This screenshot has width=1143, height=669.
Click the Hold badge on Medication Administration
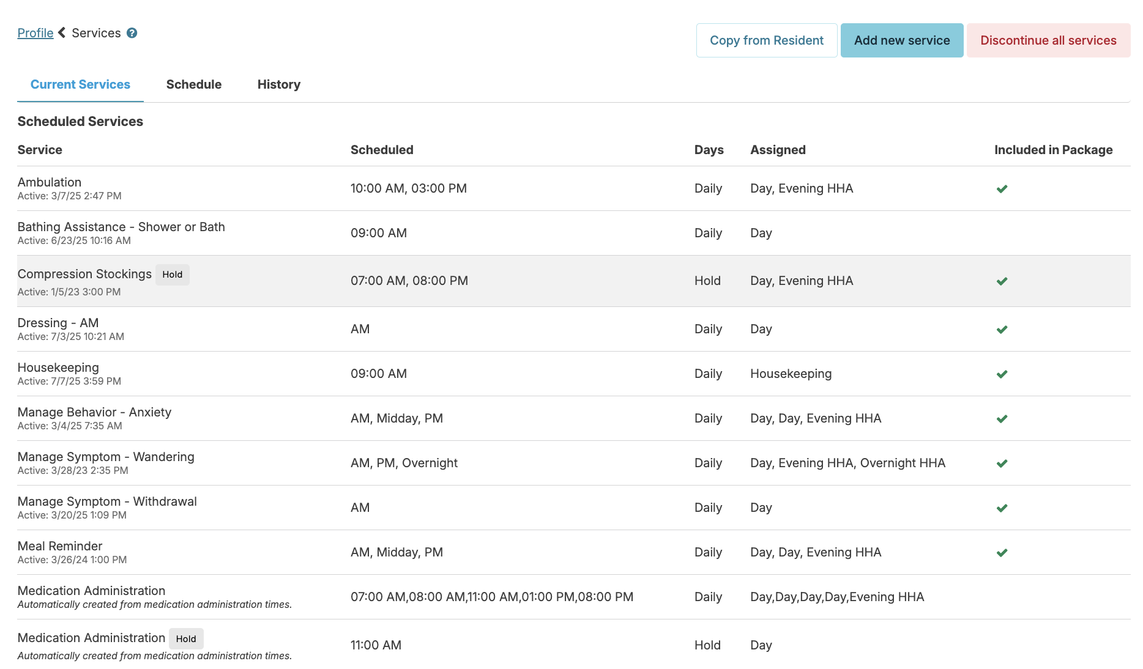(x=186, y=639)
